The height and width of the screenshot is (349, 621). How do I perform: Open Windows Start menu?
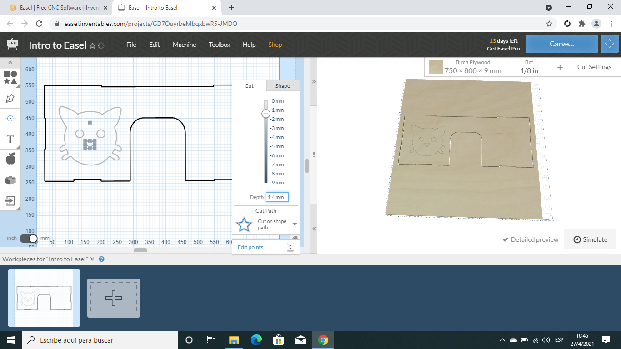pos(10,340)
